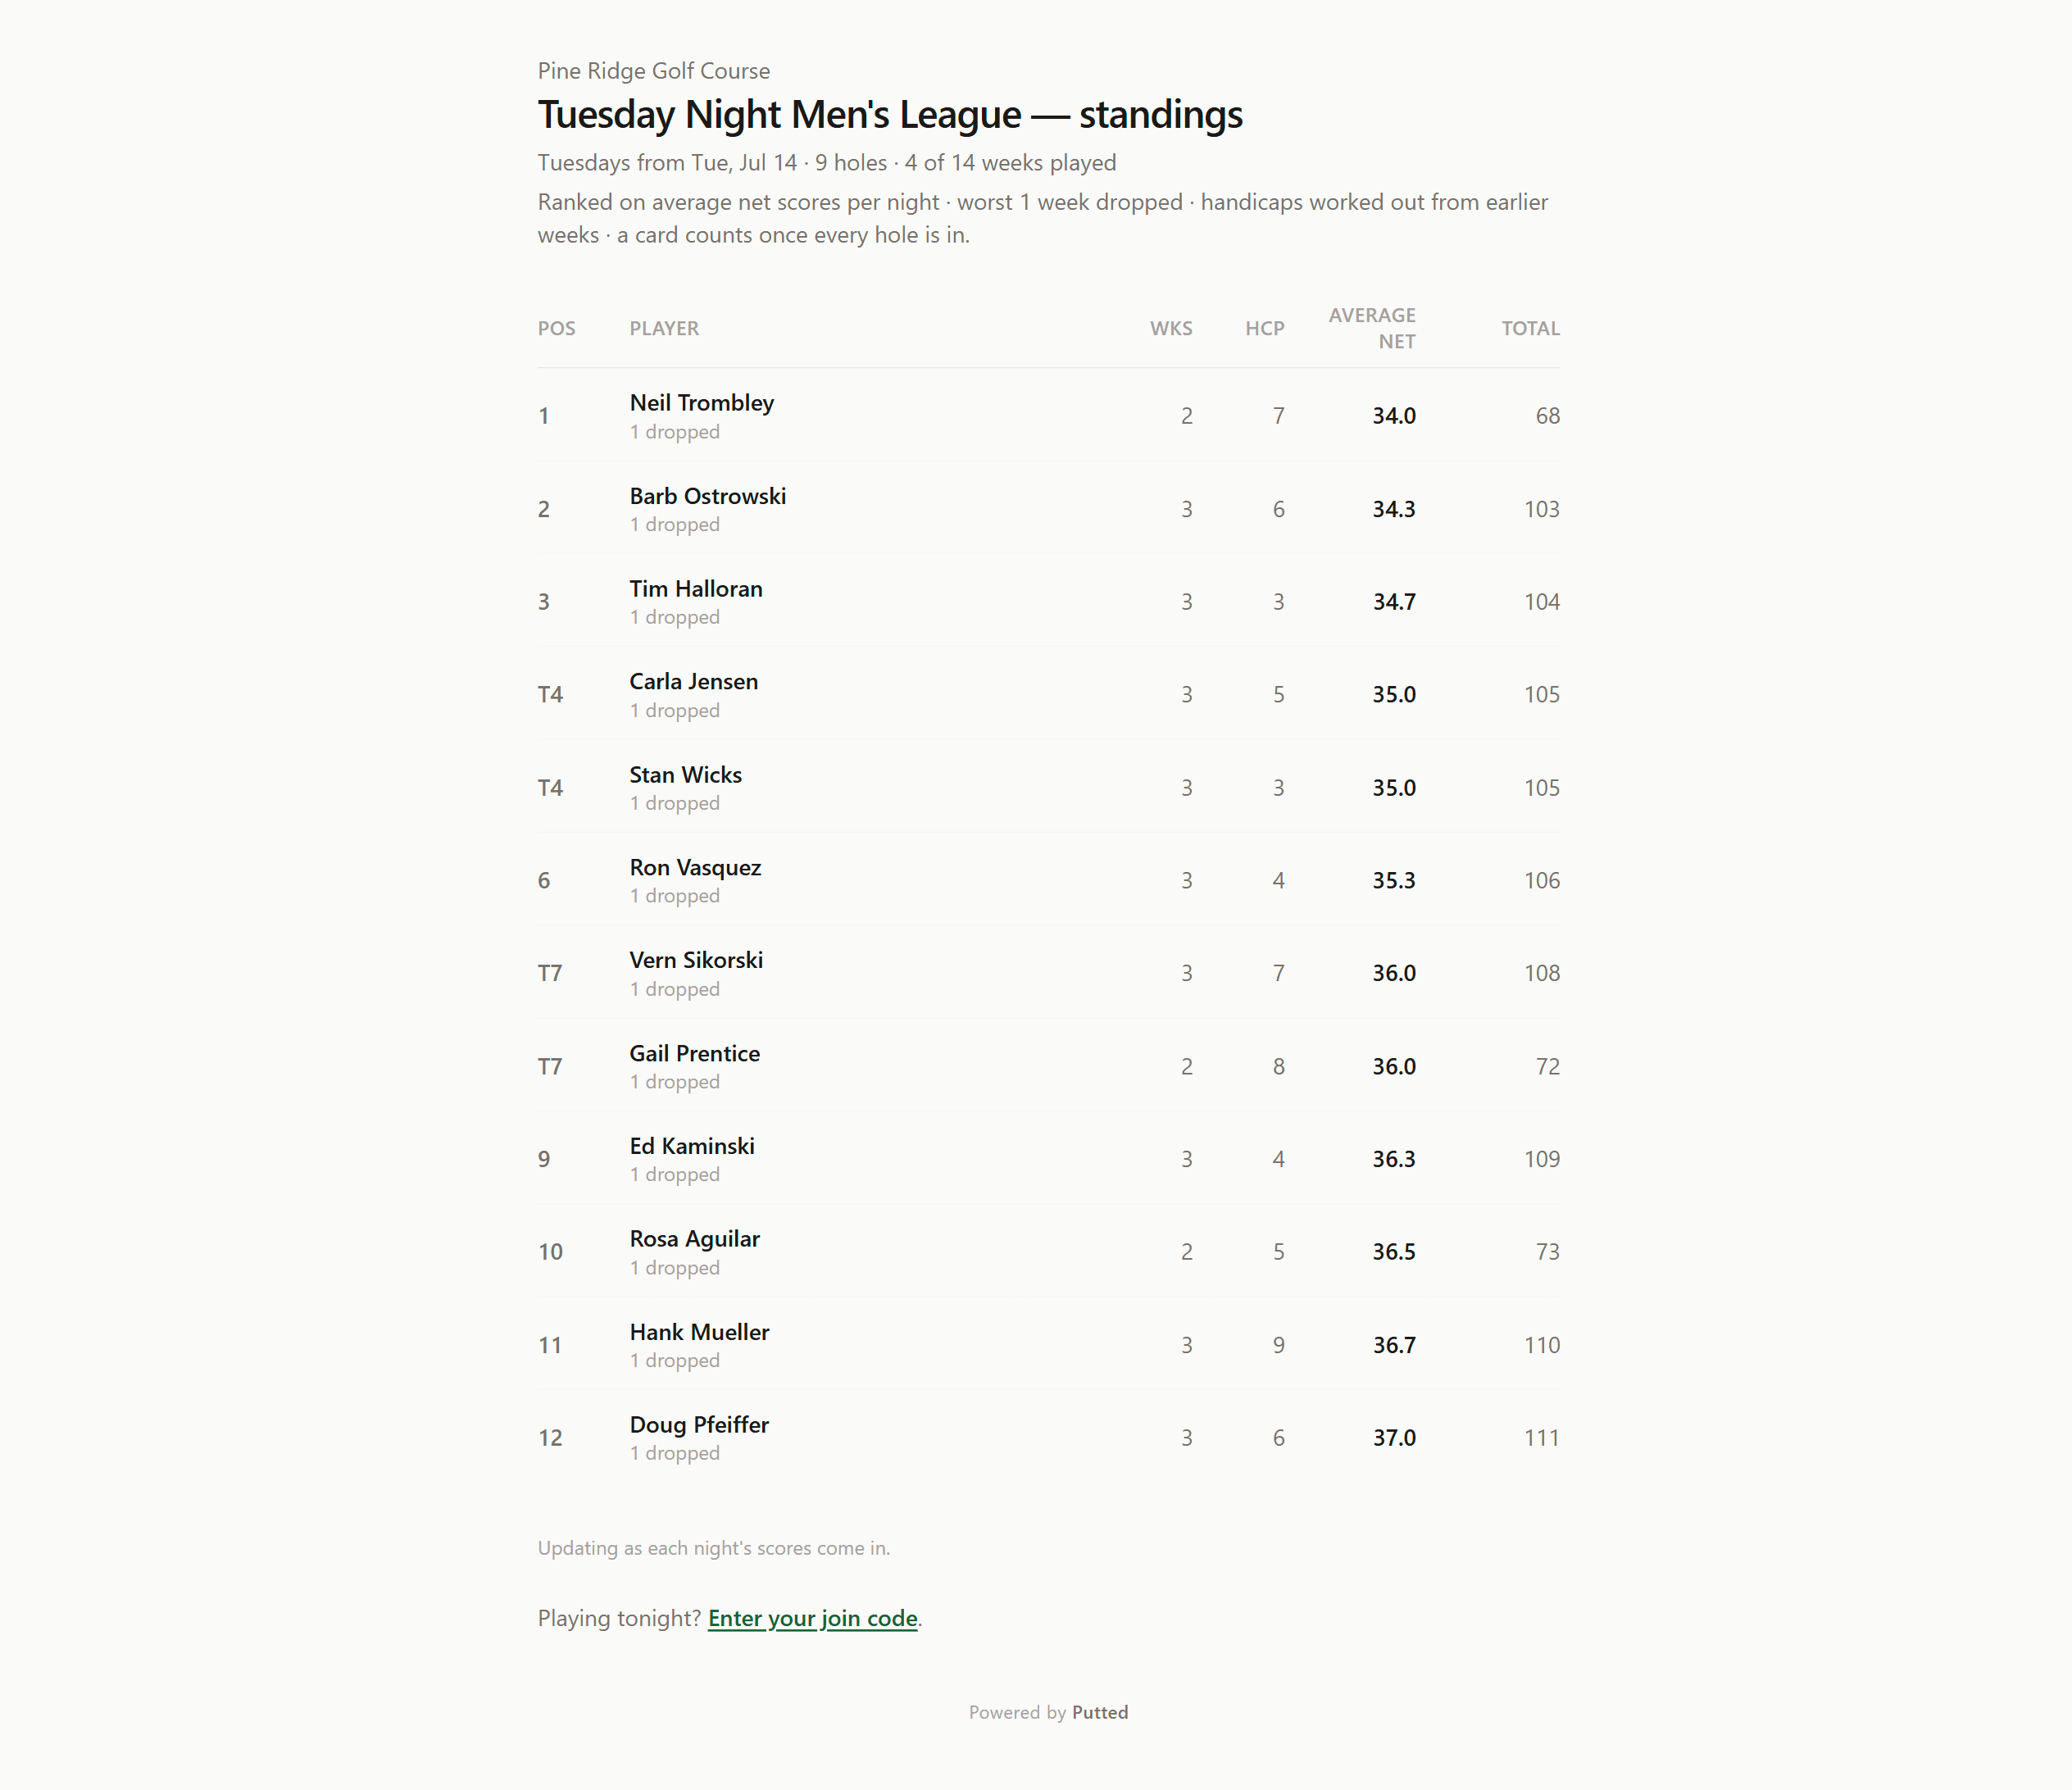The height and width of the screenshot is (1790, 2072).
Task: Select Vern Sikorski in the table
Action: tap(1048, 973)
